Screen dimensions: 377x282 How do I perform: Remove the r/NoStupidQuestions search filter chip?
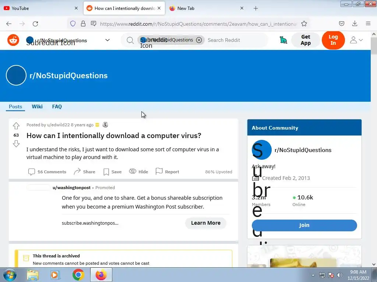coord(199,40)
